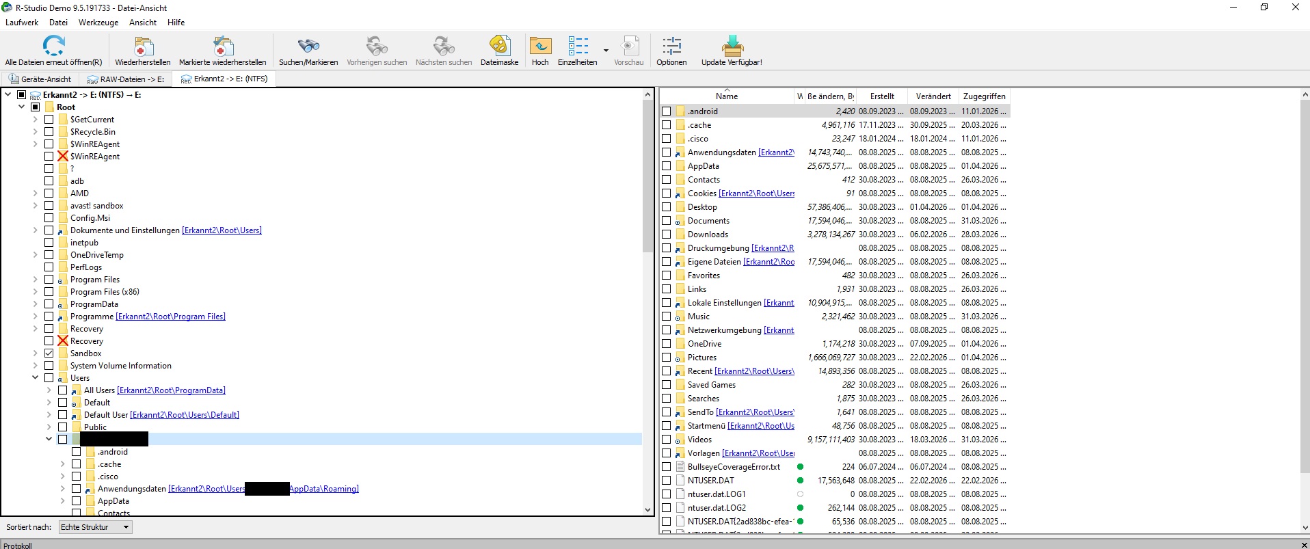Click the Videos folder icon in file list
This screenshot has width=1310, height=549.
pos(680,440)
